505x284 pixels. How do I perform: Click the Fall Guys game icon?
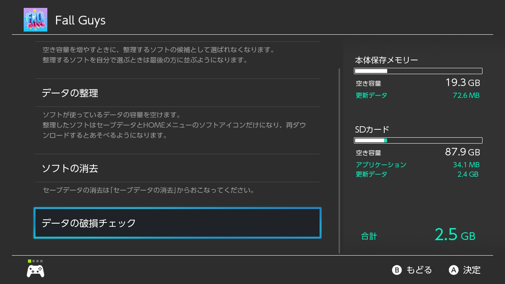click(36, 20)
